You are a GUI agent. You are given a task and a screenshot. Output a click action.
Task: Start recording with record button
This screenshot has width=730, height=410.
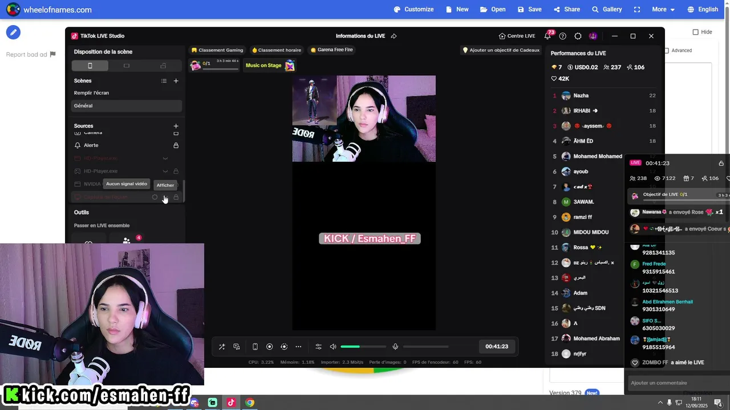point(270,347)
